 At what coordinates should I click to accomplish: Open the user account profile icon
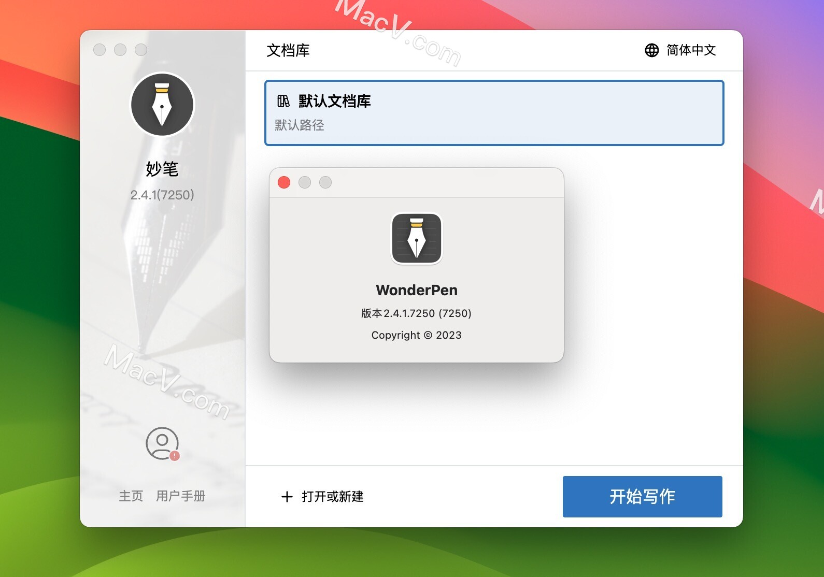[x=162, y=443]
